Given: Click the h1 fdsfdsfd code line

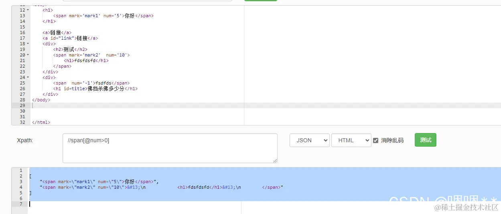Looking at the screenshot, I should 86,61.
